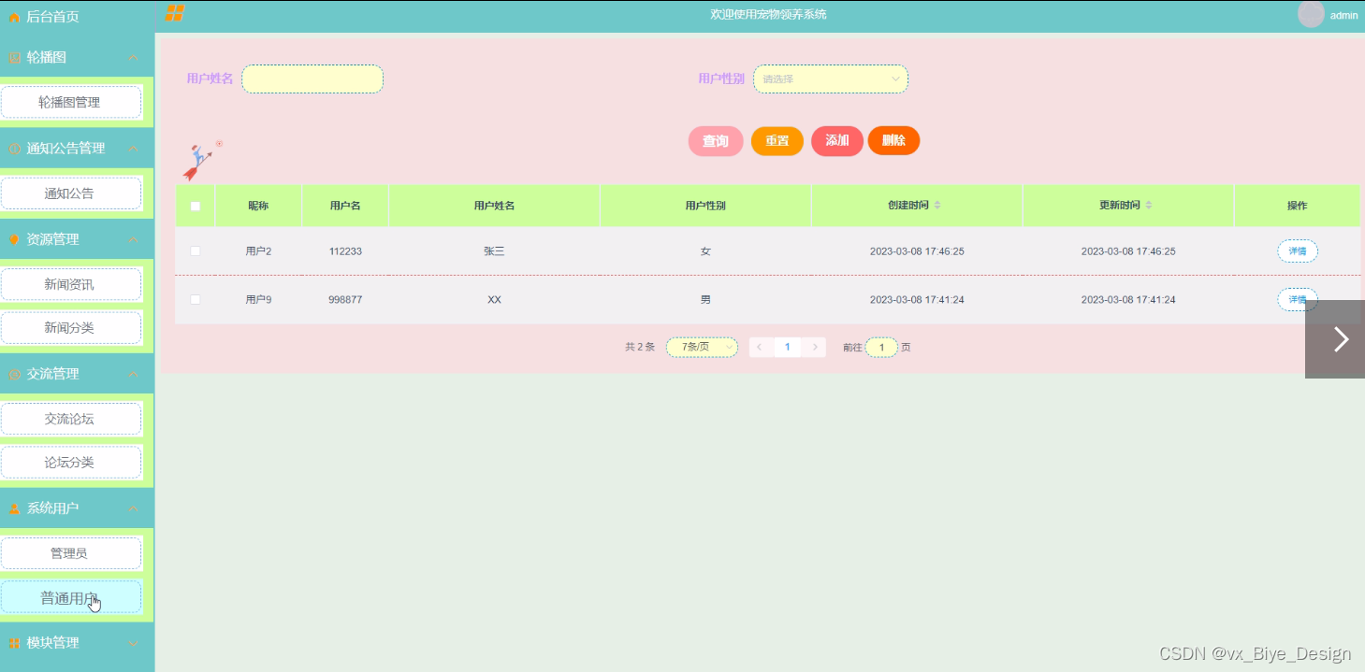
Task: Select page 1 in pagination
Action: 788,348
